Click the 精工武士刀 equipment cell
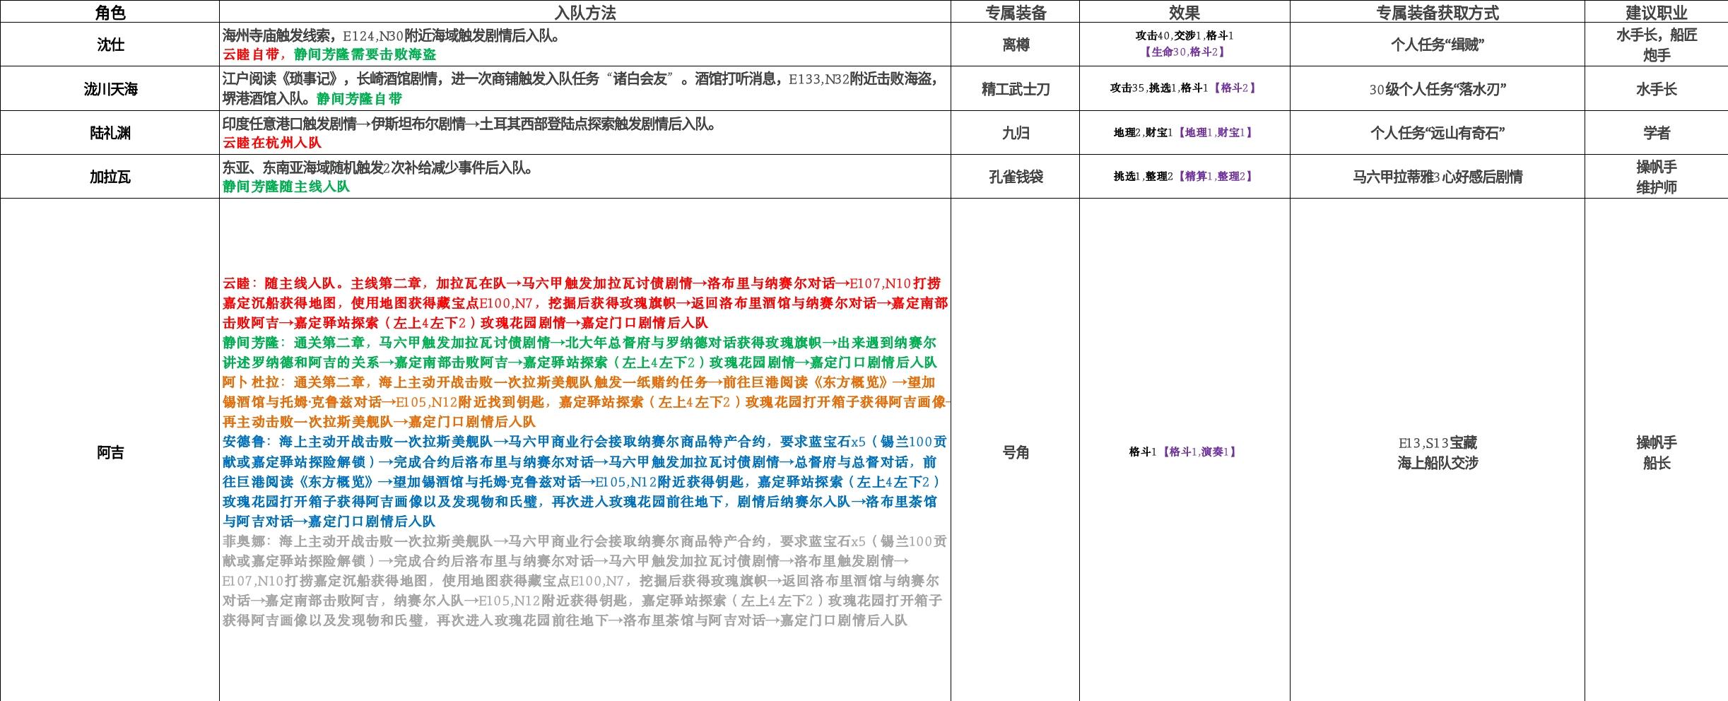 coord(1015,89)
